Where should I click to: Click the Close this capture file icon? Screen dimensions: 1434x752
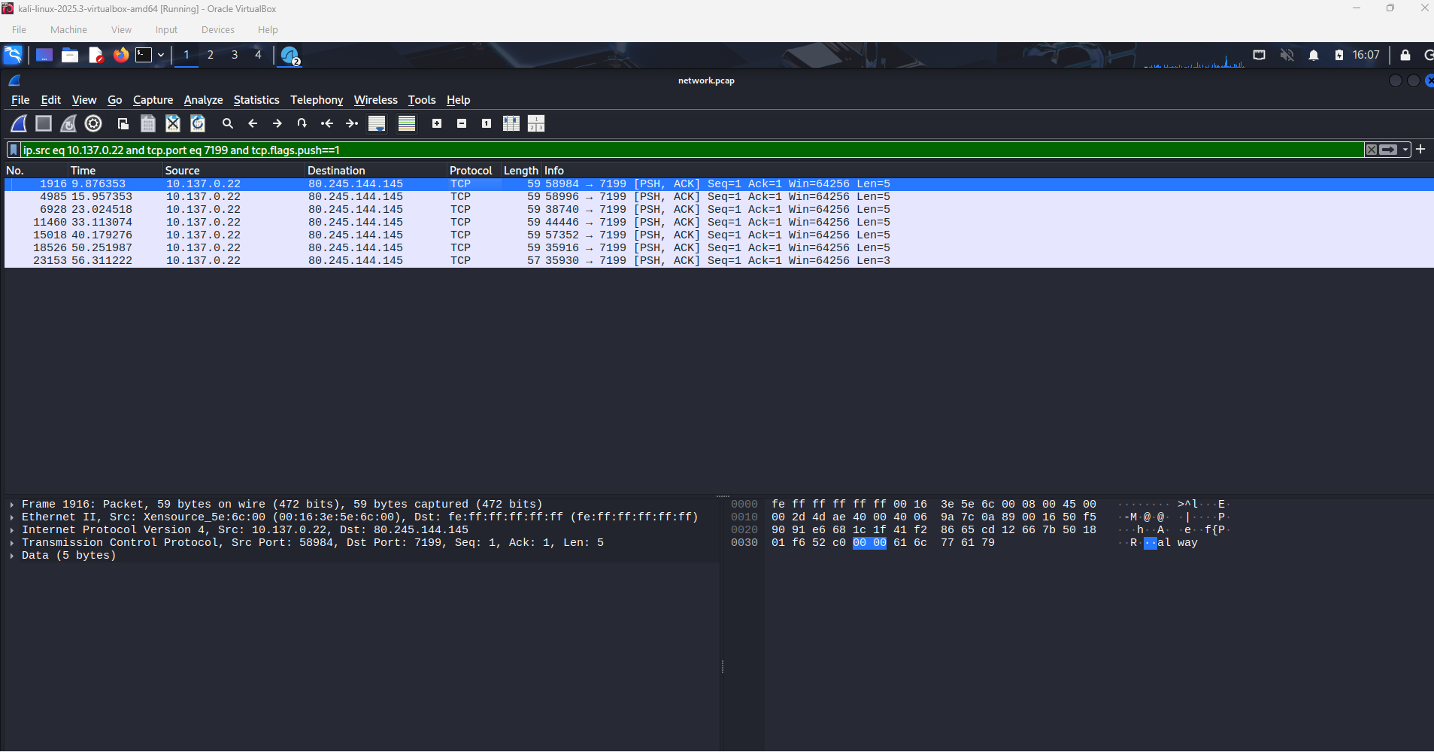(x=173, y=123)
